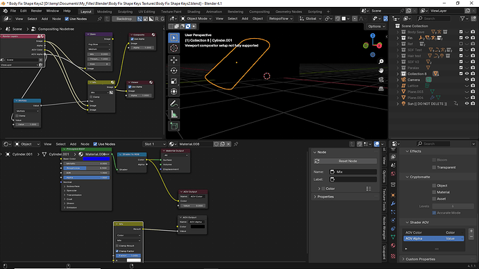Enable Cryptomatte Material checkbox

click(434, 192)
